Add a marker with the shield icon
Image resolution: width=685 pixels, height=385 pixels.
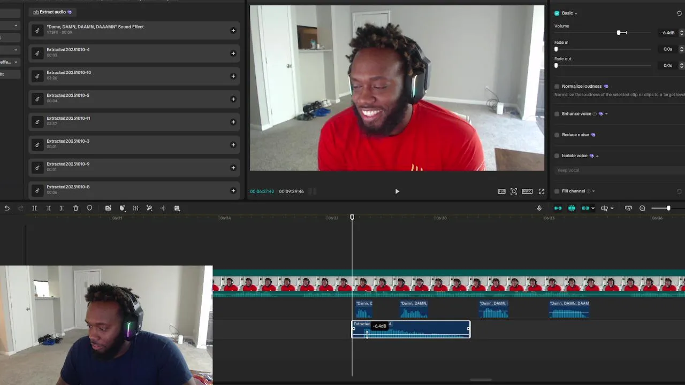coord(89,208)
